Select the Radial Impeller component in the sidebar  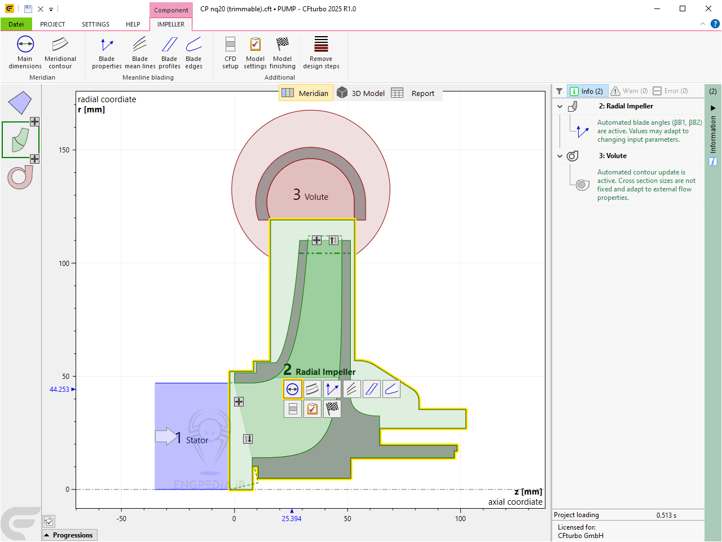[20, 139]
